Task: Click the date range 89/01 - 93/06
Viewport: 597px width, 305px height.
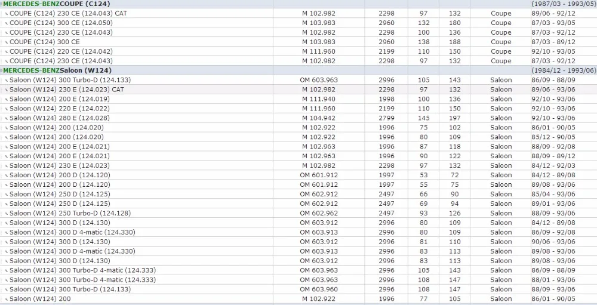Action: pos(553,204)
